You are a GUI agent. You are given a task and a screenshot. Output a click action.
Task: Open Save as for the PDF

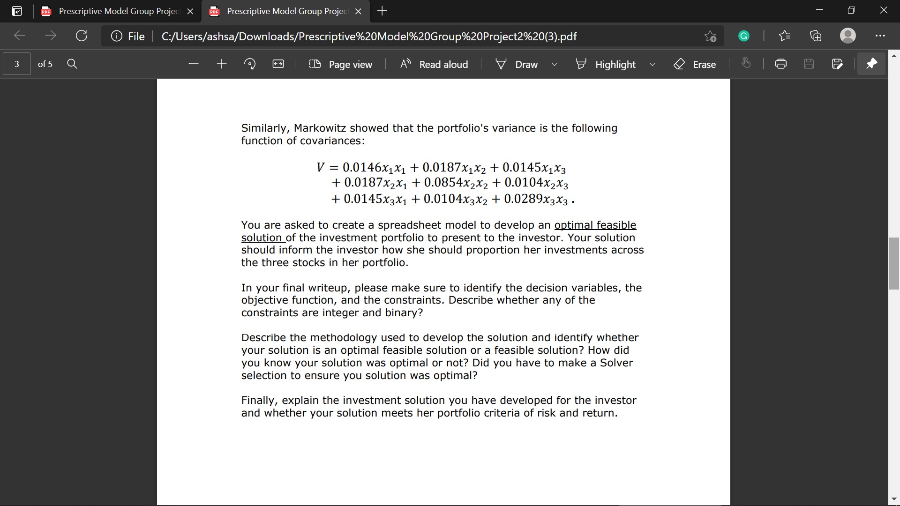click(x=837, y=64)
